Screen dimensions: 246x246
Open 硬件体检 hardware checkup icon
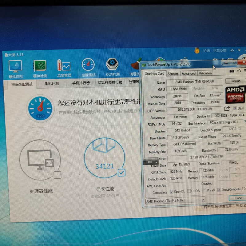click(15, 69)
